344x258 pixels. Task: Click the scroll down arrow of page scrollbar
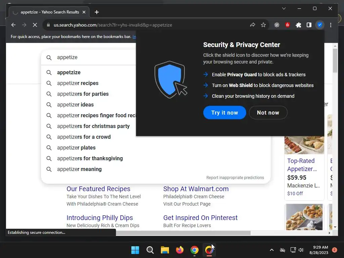(x=335, y=227)
